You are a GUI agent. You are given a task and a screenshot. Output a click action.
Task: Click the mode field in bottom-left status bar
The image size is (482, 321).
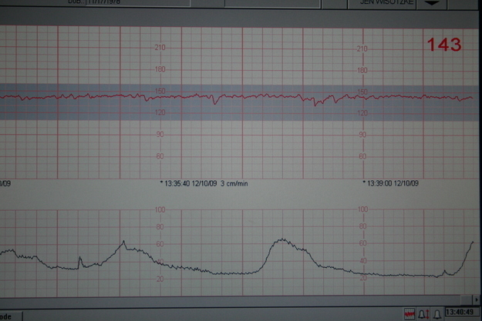[x=11, y=315]
